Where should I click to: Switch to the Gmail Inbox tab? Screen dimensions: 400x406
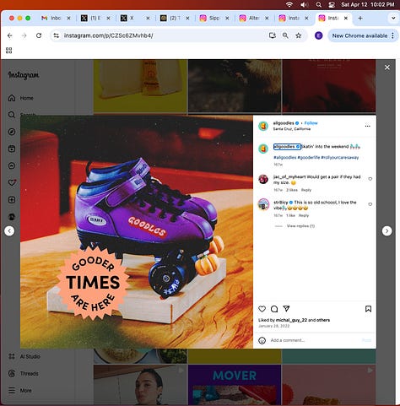click(55, 18)
